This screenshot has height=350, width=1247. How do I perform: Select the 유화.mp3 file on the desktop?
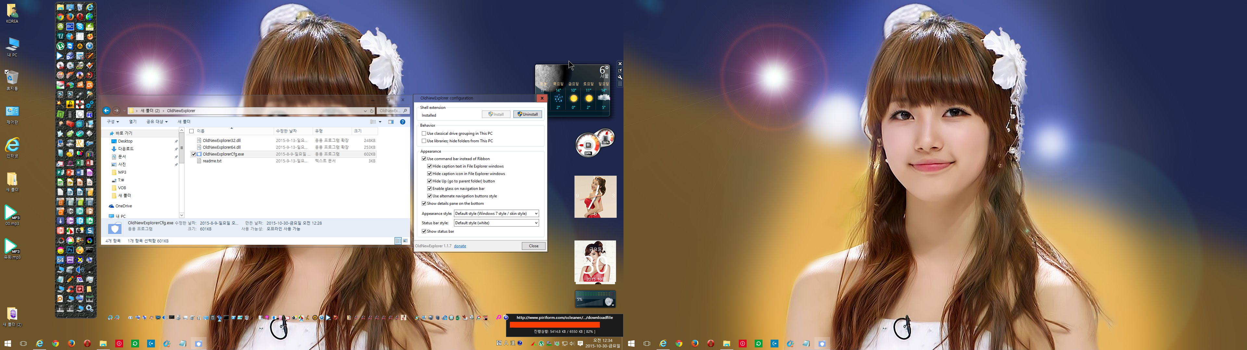pyautogui.click(x=12, y=249)
